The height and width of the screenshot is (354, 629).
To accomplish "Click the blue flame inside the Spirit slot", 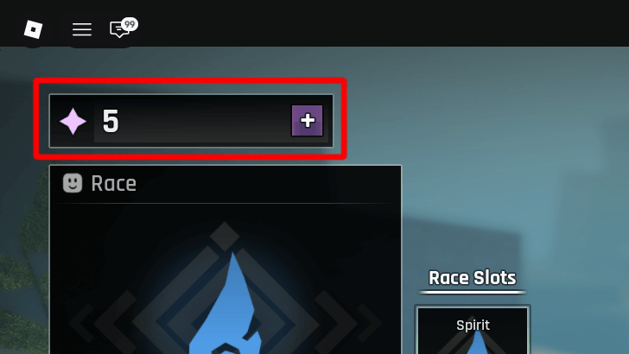I will [x=478, y=343].
